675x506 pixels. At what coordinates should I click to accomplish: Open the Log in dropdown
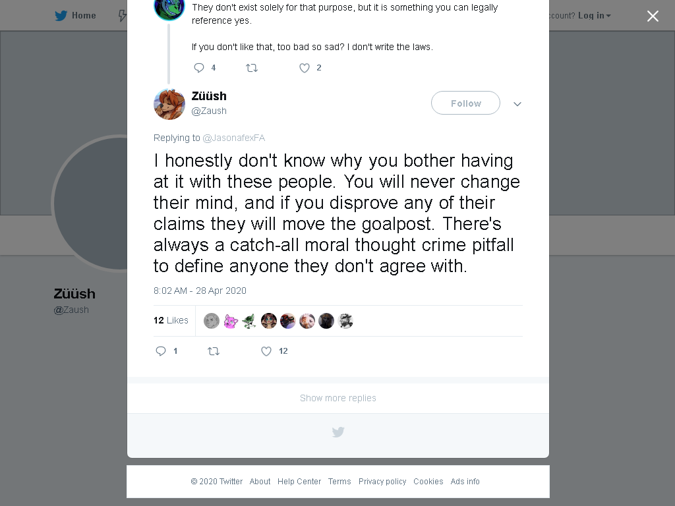(x=594, y=16)
